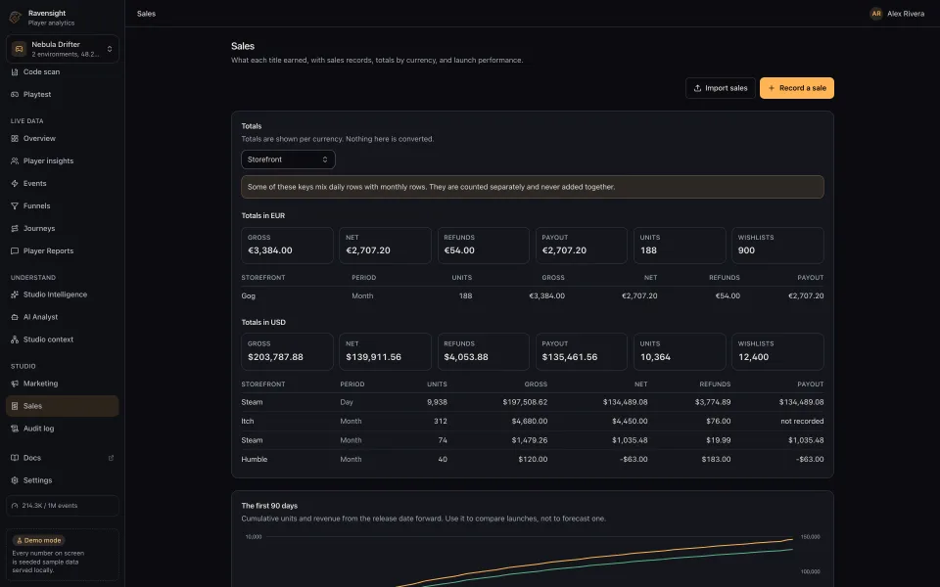Screen dimensions: 940x587
Task: Click the 'not recorded' payout cell
Action: (x=802, y=421)
